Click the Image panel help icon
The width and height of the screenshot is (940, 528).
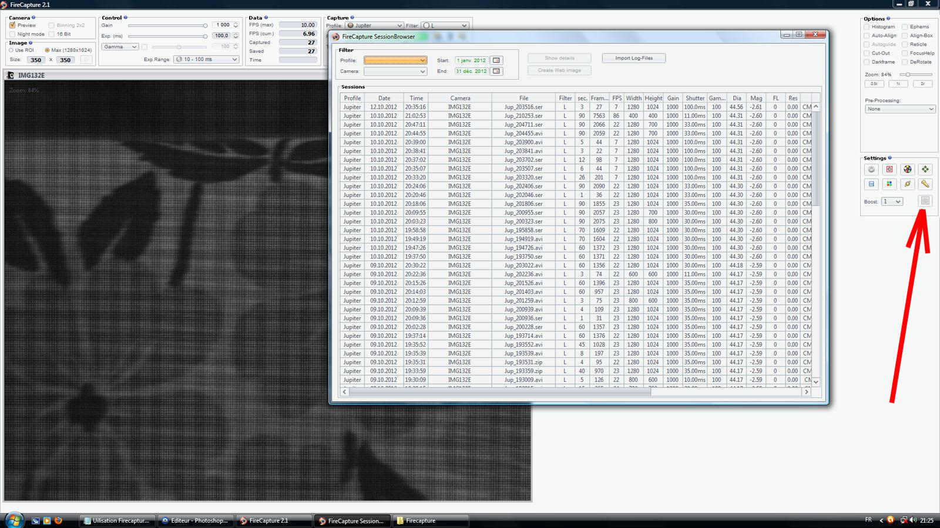click(31, 43)
